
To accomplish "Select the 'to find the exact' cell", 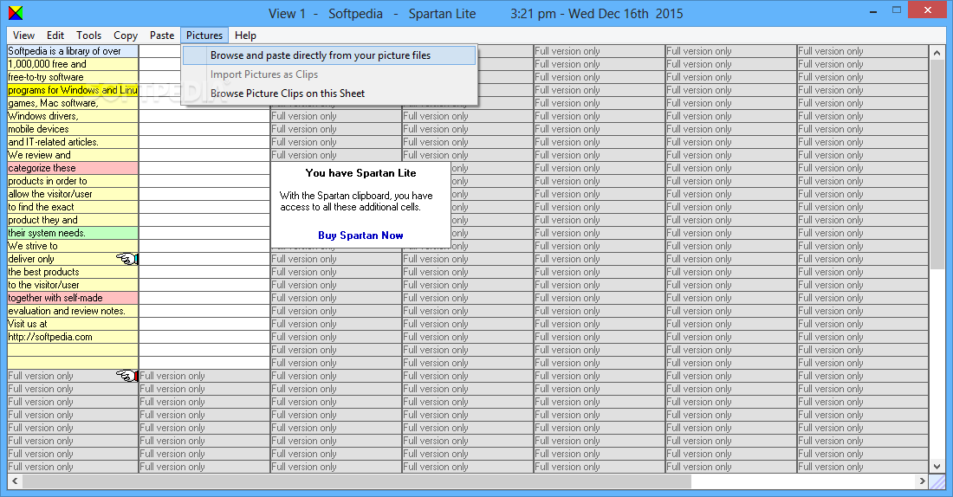I will 73,207.
